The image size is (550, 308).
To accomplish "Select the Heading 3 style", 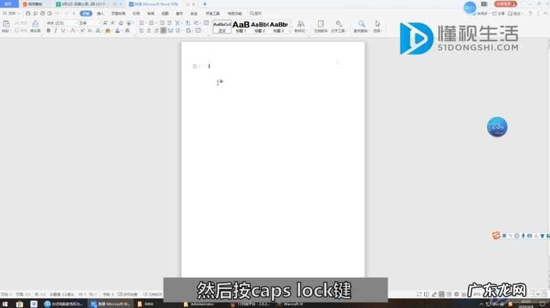I will (x=279, y=27).
